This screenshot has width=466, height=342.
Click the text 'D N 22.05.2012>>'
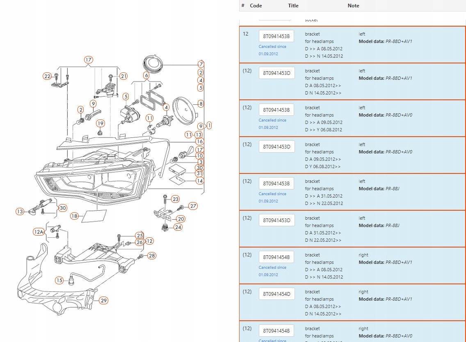click(323, 240)
